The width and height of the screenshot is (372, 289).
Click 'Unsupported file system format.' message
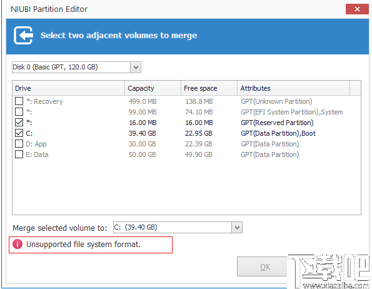click(x=83, y=244)
